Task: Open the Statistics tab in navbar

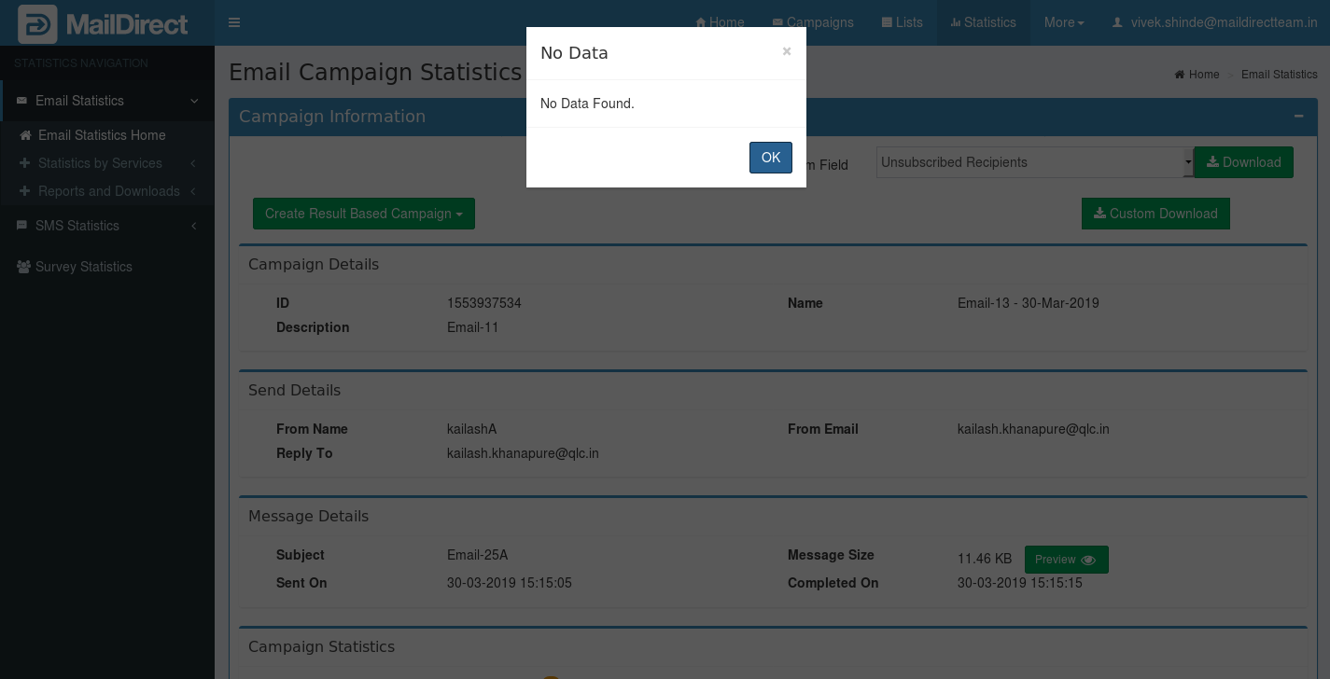Action: 983,22
